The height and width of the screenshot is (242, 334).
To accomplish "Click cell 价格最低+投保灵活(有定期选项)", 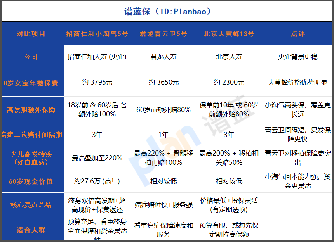I will 229,205.
